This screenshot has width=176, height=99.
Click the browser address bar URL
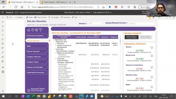(63, 7)
